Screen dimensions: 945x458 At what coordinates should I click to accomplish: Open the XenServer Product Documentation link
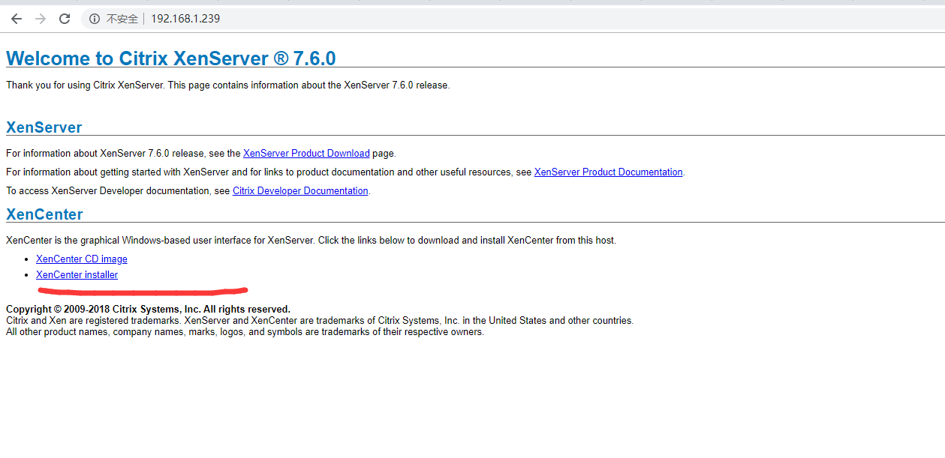608,172
